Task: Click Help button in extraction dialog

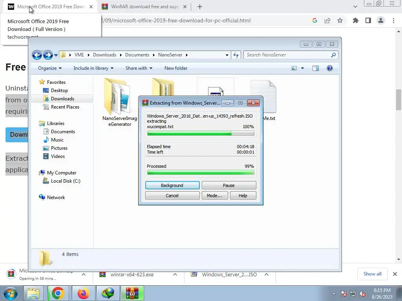Action: pyautogui.click(x=243, y=196)
